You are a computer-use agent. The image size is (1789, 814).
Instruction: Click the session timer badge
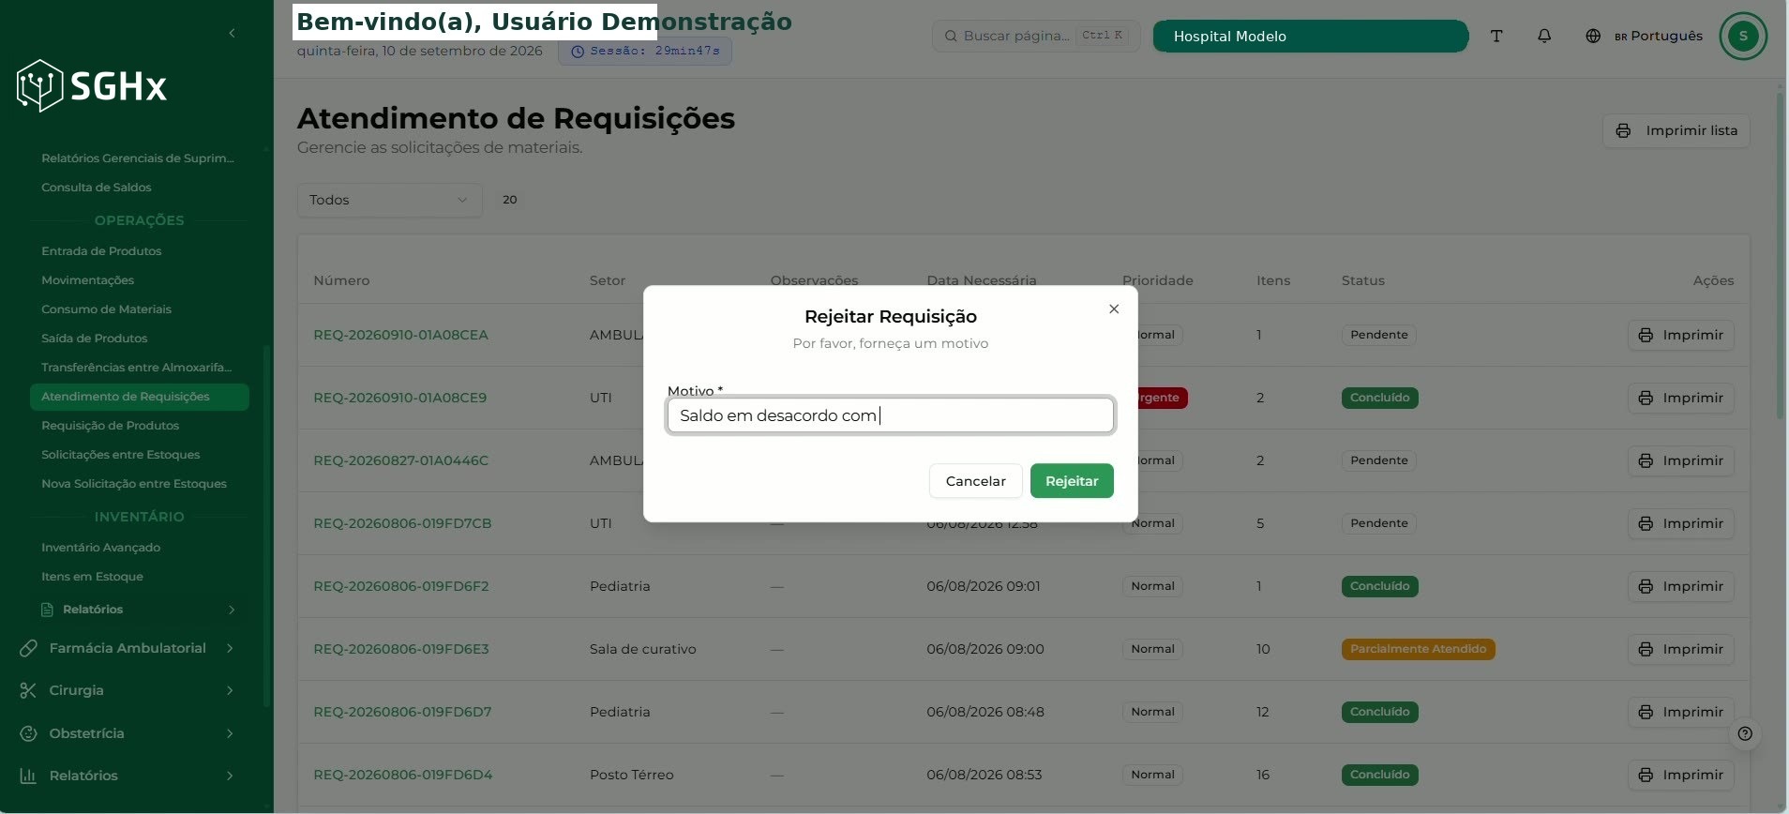[645, 51]
